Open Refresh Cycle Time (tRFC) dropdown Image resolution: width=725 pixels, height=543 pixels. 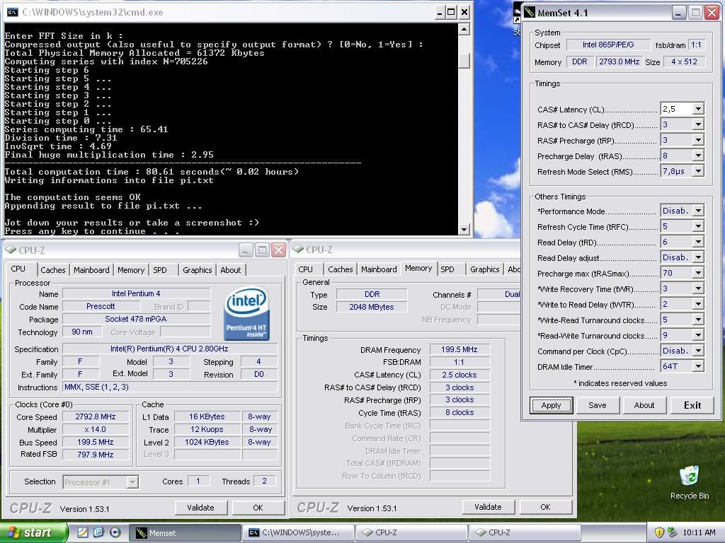(x=698, y=226)
